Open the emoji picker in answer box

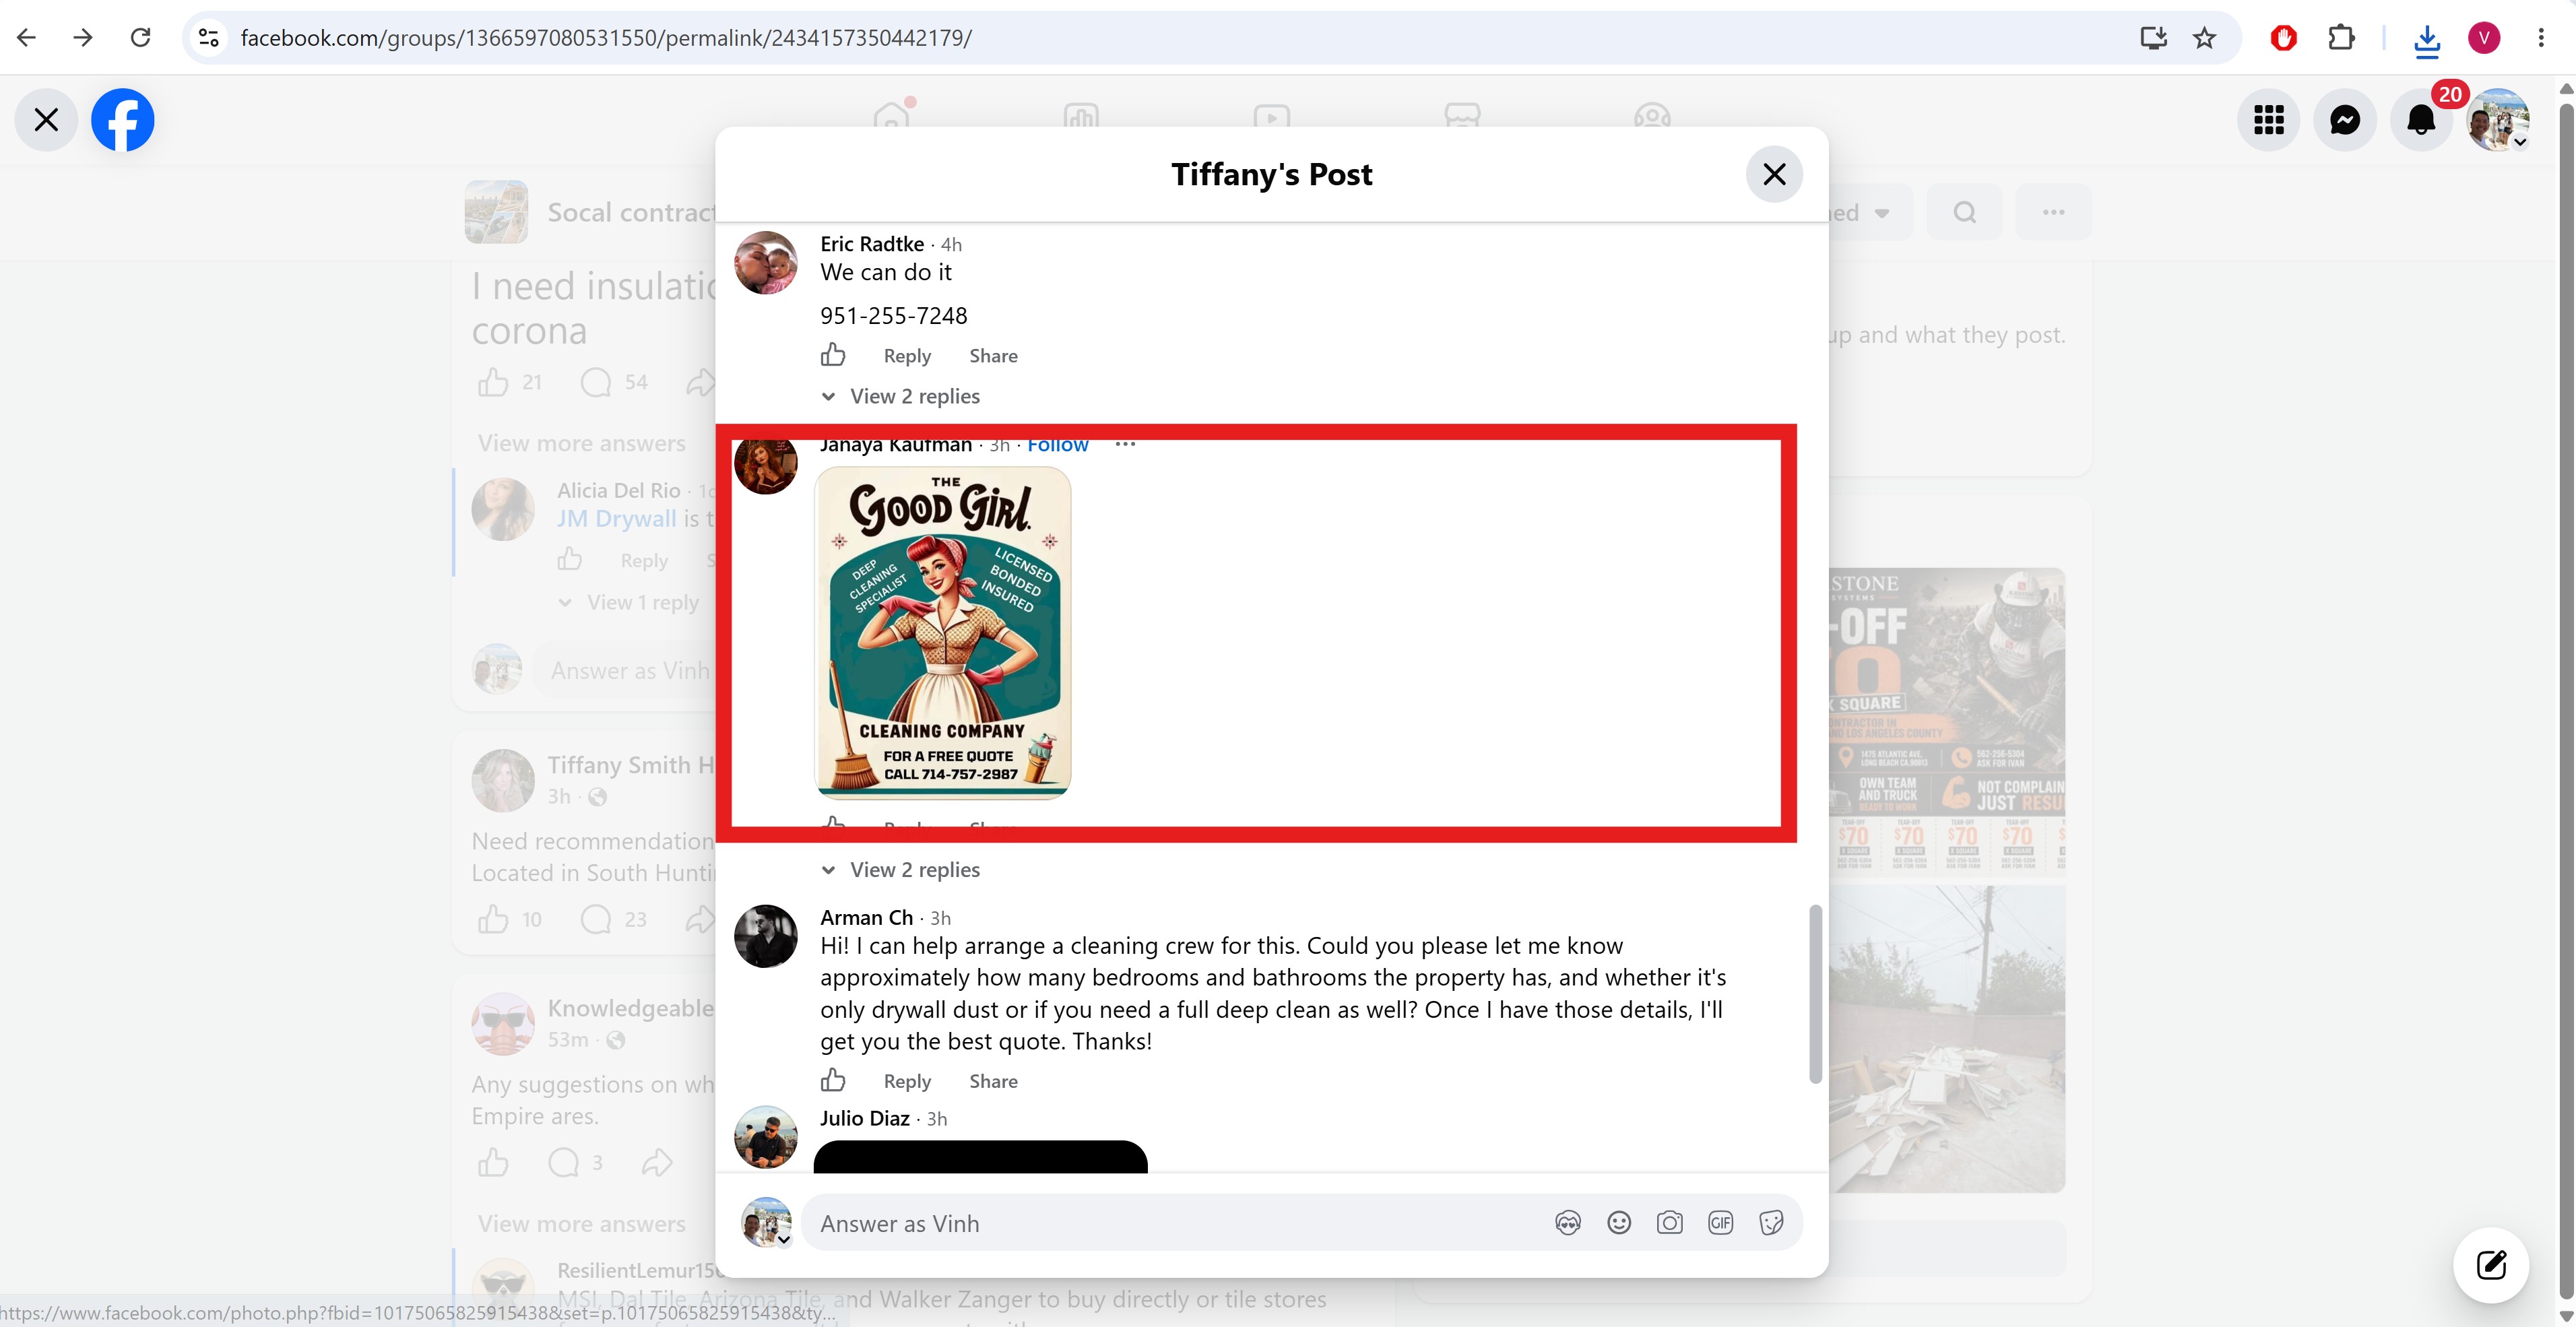(x=1619, y=1223)
